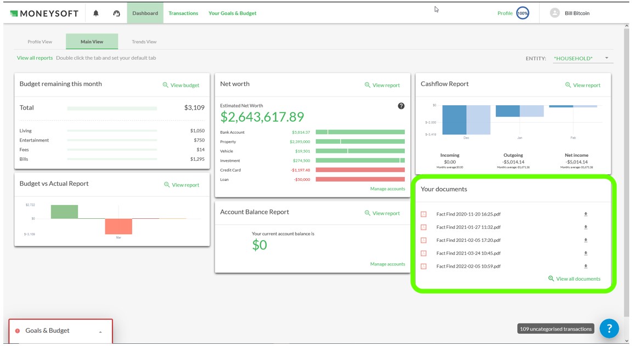
Task: Click PDF icon for Fact Find 2020-11-20
Action: tap(424, 214)
